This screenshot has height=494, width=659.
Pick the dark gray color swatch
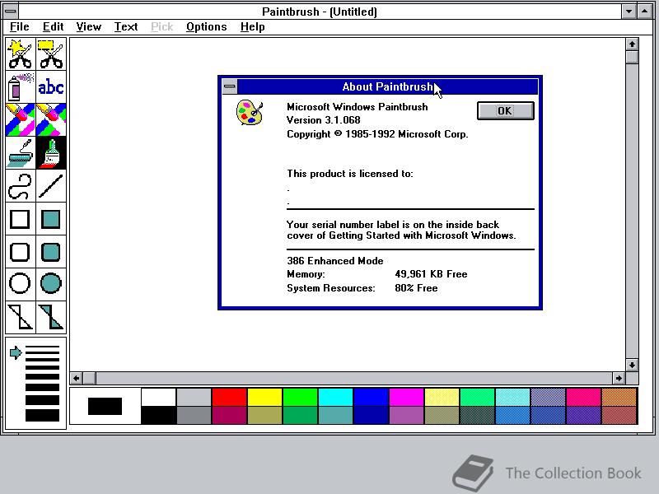[x=194, y=416]
